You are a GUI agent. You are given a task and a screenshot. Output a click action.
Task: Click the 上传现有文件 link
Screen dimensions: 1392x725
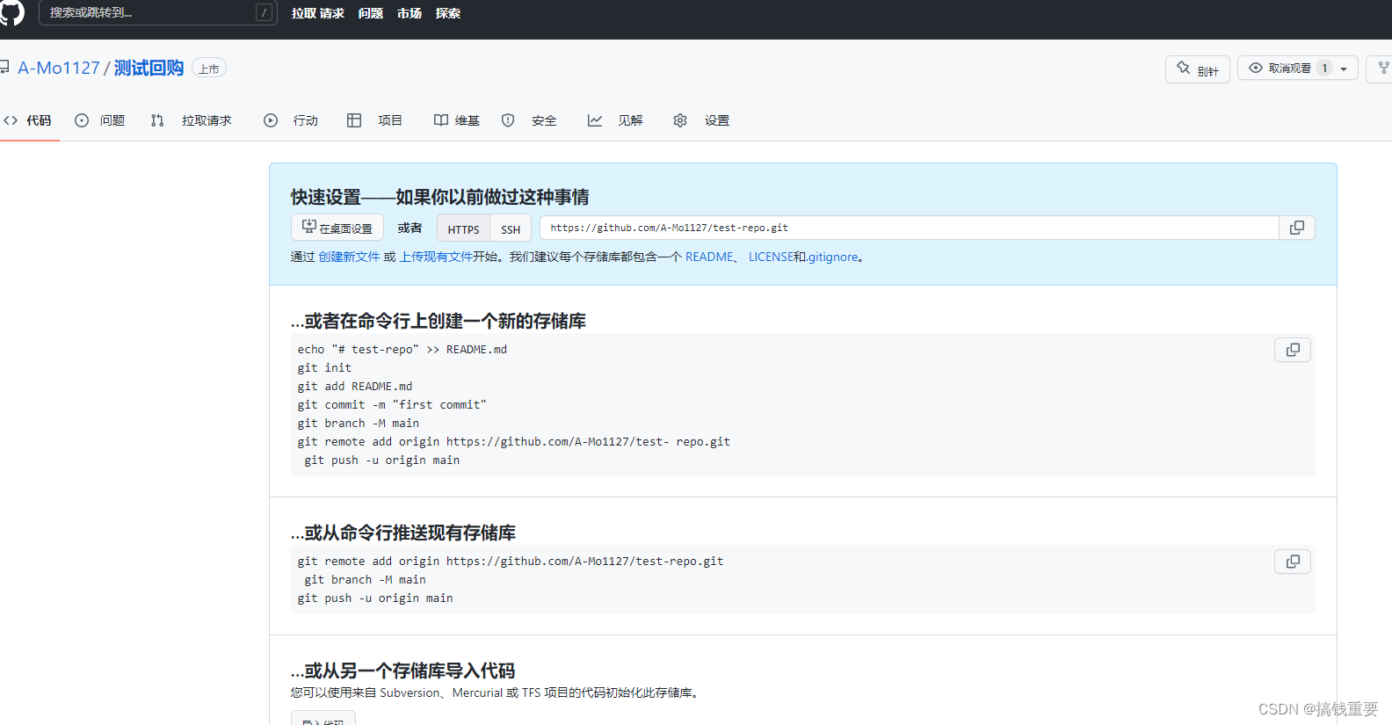coord(436,257)
